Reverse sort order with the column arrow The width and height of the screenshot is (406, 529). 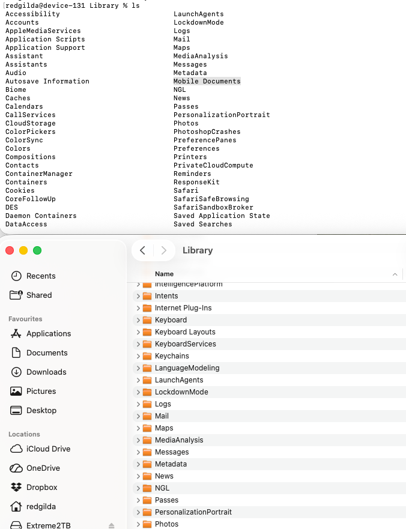(395, 274)
